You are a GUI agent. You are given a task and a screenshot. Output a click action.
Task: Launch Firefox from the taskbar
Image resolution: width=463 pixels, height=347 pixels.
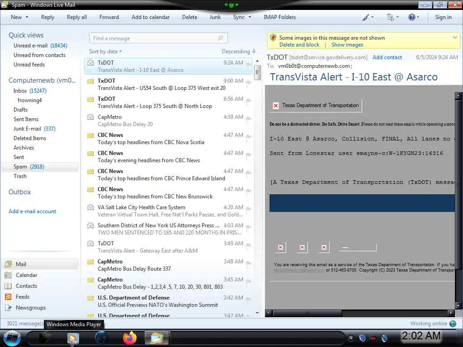(x=130, y=338)
